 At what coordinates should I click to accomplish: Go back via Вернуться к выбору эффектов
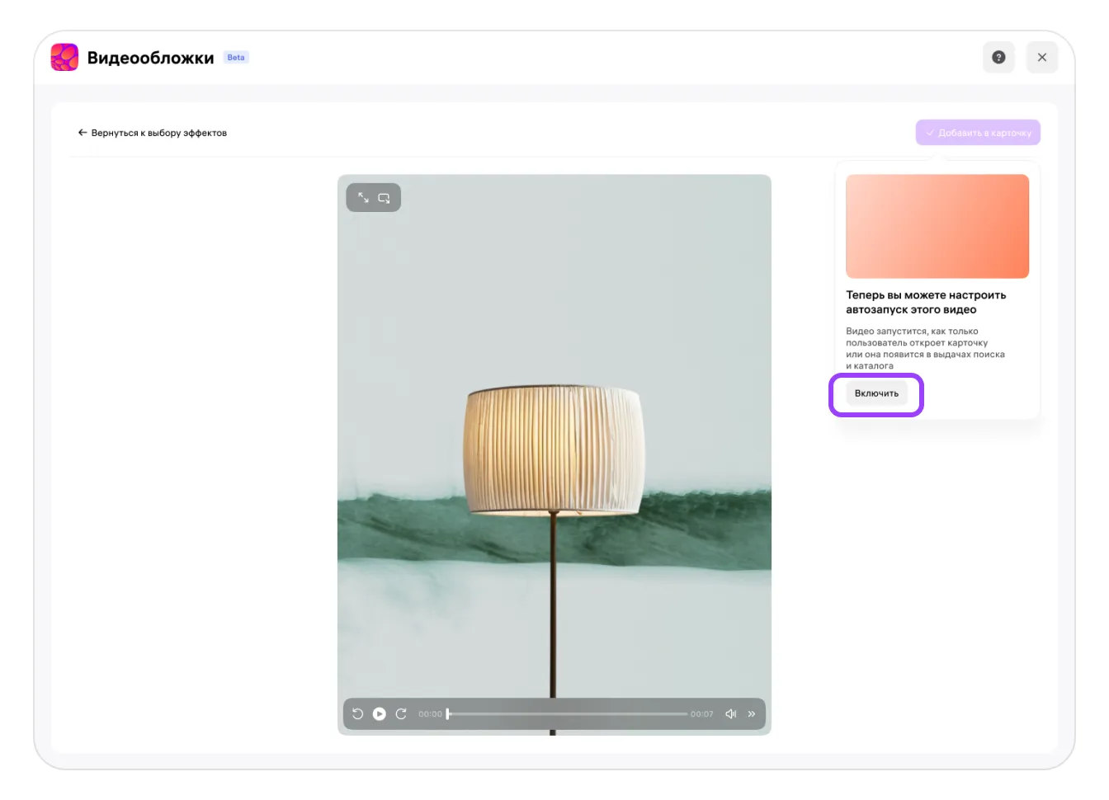152,133
